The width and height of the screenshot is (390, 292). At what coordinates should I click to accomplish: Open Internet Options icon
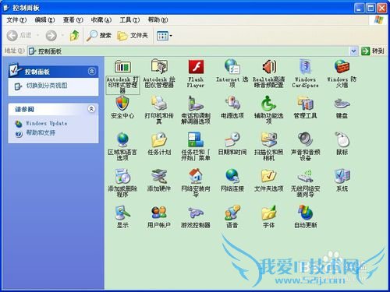pyautogui.click(x=232, y=67)
